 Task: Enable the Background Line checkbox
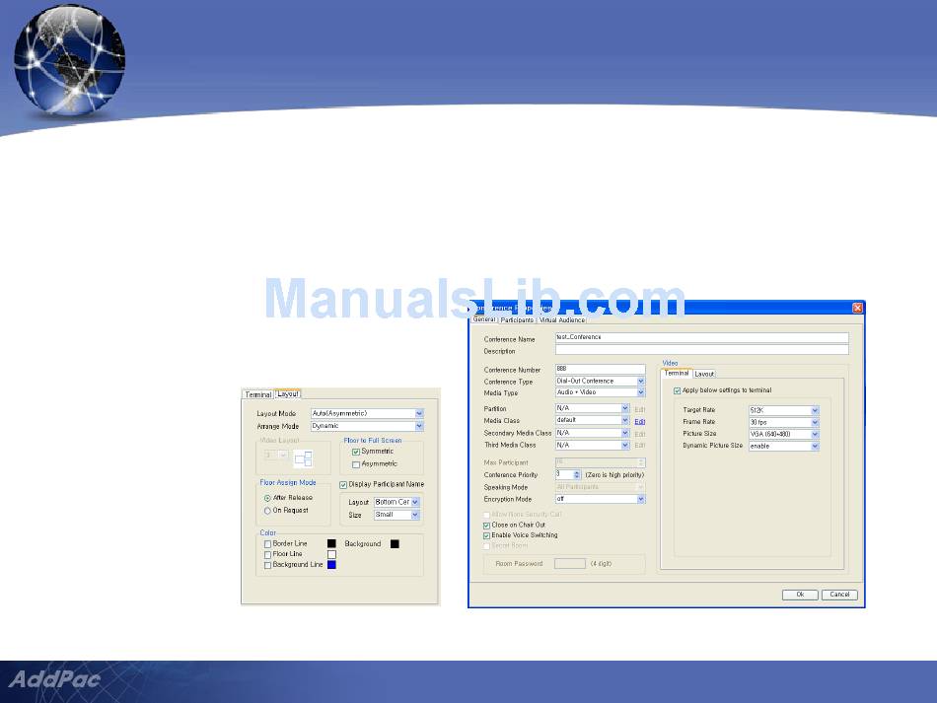pos(267,565)
